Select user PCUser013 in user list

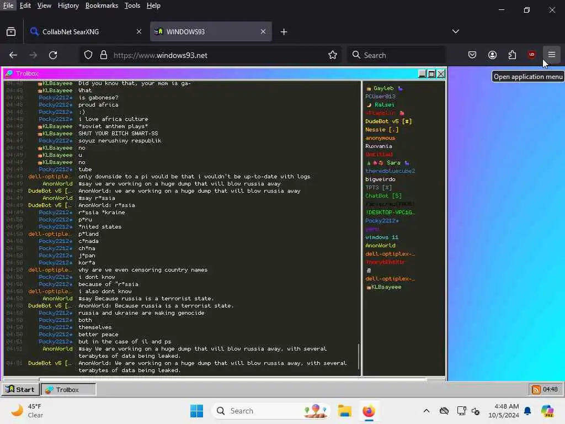380,96
